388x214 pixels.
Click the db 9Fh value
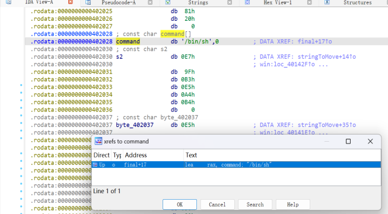point(189,72)
